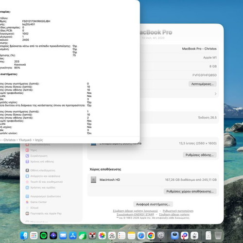
Task: Open Wallet and Apple Pay (Πορτοφόλι) item
Action: [x=44, y=213]
